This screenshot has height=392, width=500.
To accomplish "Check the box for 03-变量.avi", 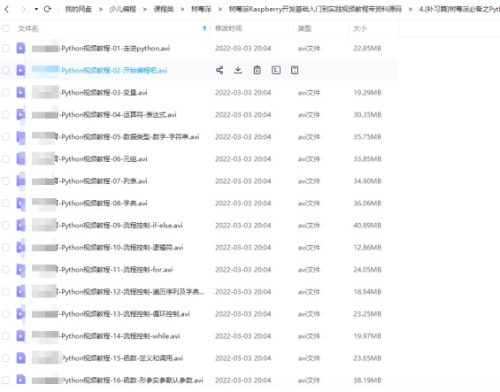I will coord(5,93).
